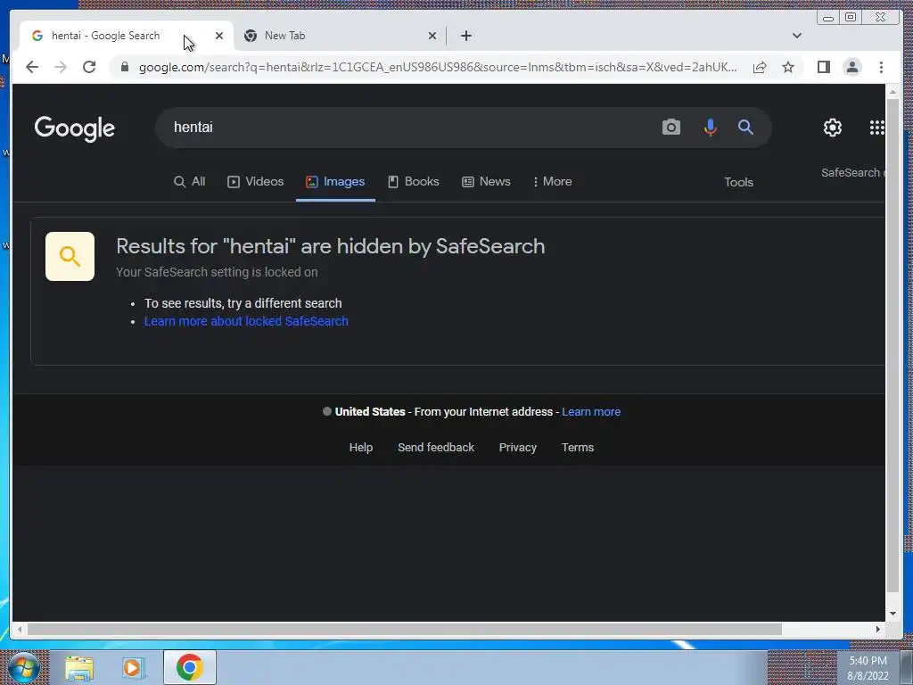
Task: View site information padlock icon
Action: pos(124,67)
